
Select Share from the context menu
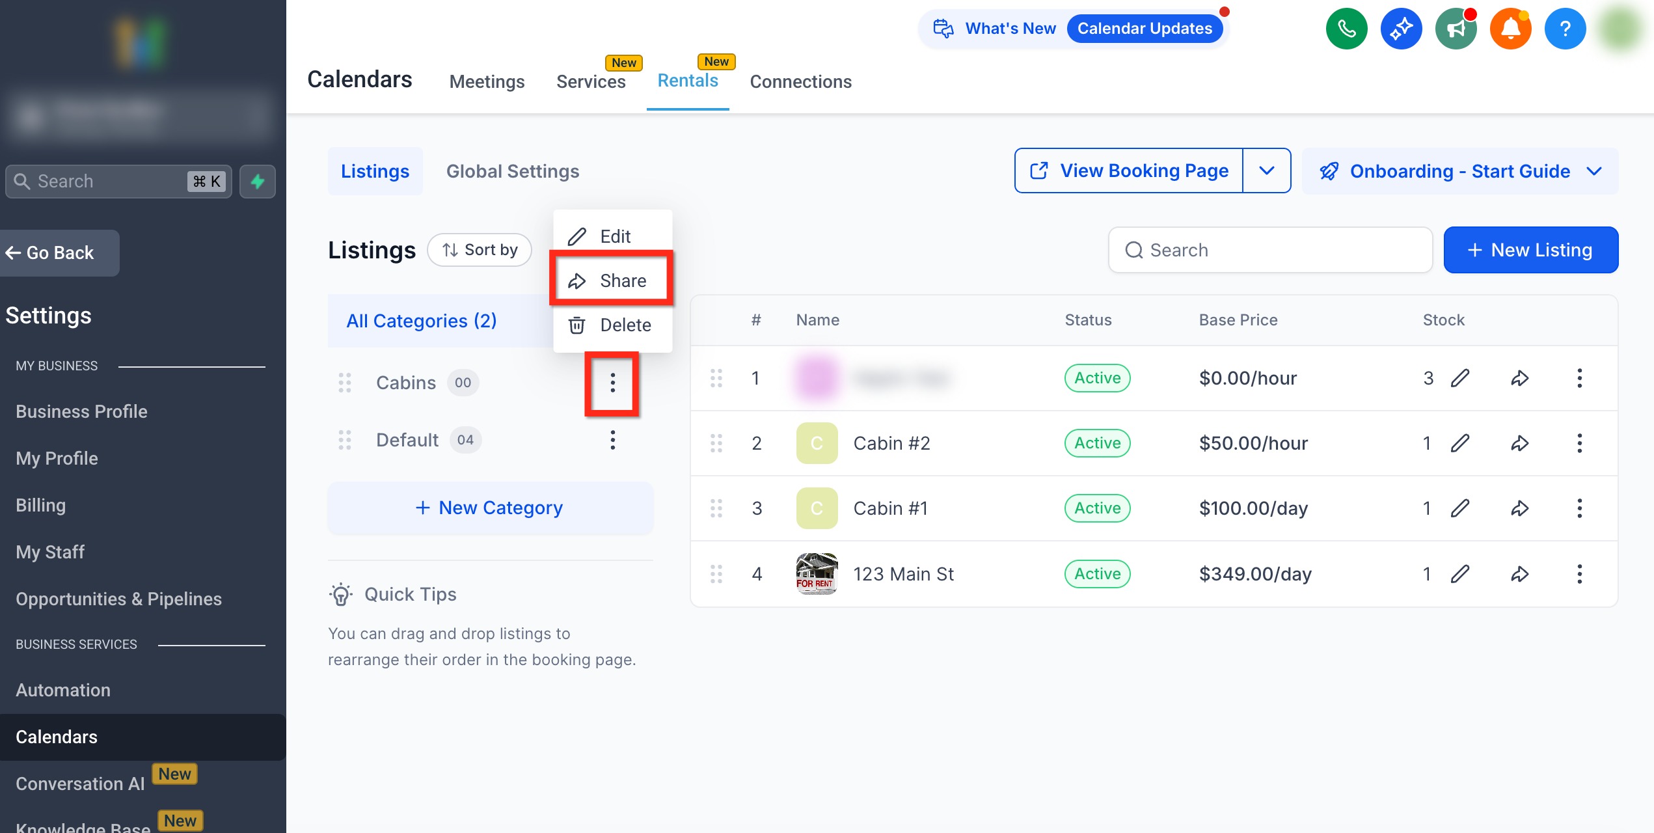pyautogui.click(x=610, y=280)
